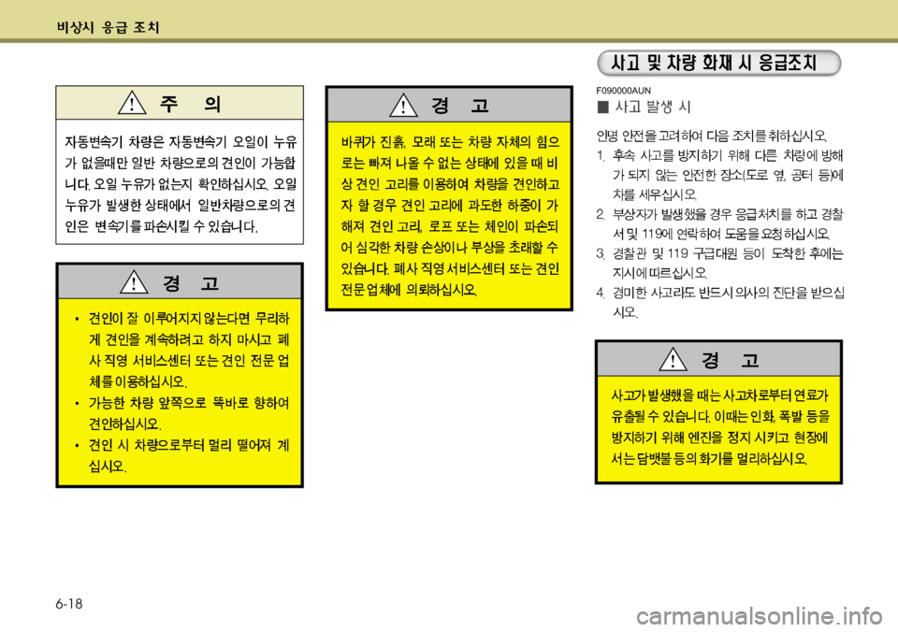Click the line starting 사고가 발생했을 때는
The width and height of the screenshot is (898, 632).
(x=719, y=395)
